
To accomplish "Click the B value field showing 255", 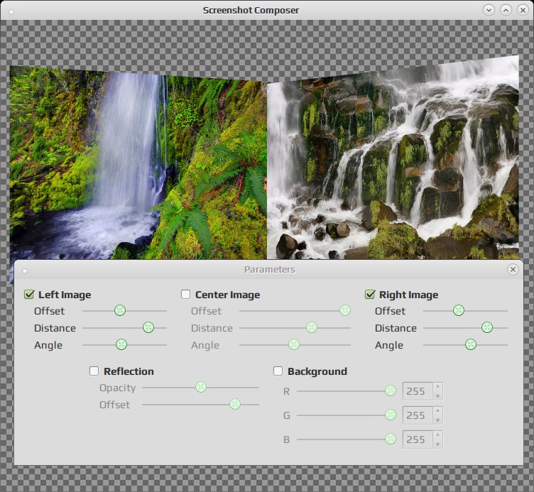I will [418, 439].
